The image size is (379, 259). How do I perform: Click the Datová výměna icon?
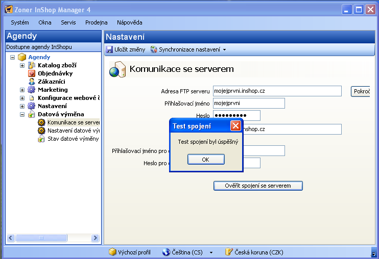(x=32, y=114)
